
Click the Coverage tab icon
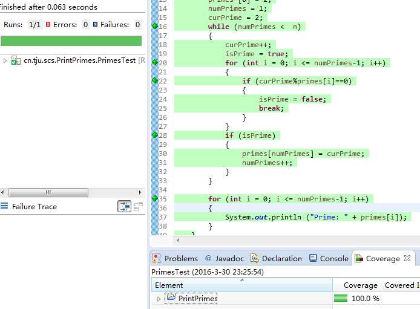tap(359, 258)
